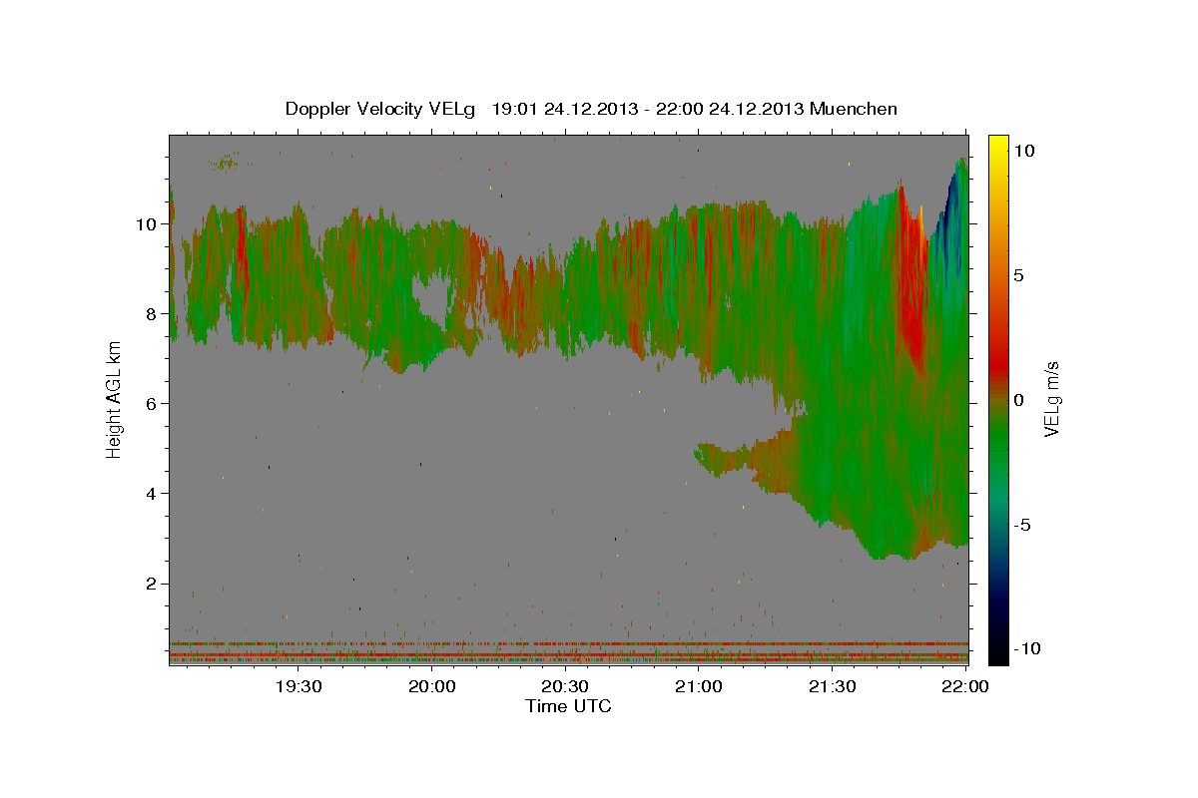Screen dimensions: 1198x798
Task: Click the colorbar label '0'
Action: point(1020,400)
